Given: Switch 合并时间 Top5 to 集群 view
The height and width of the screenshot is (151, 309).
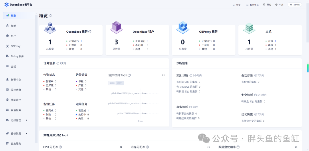Looking at the screenshot, I should [112, 83].
